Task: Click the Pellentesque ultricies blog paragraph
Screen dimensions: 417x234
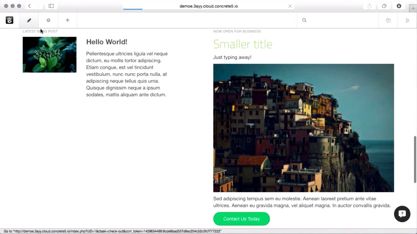Action: pyautogui.click(x=127, y=74)
